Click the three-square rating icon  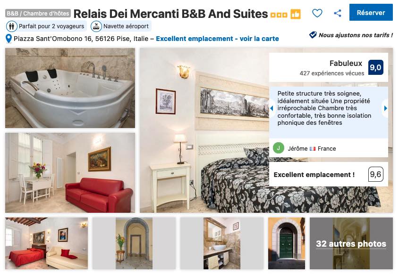coord(279,15)
